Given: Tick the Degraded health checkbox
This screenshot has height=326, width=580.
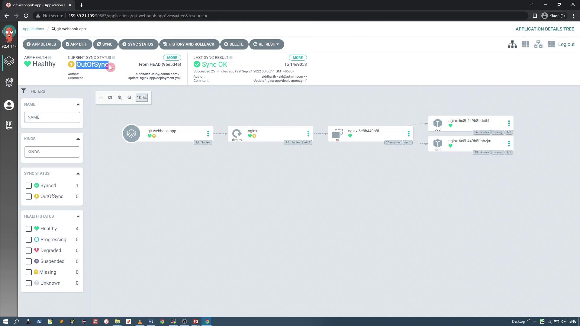Looking at the screenshot, I should click(29, 251).
